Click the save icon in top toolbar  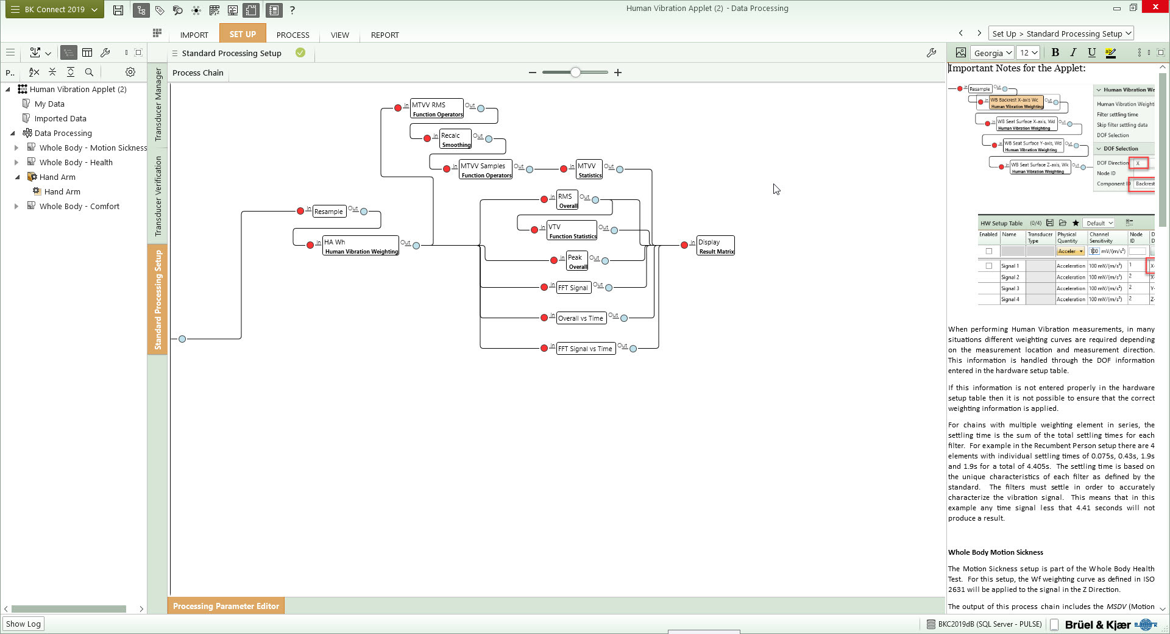[118, 10]
